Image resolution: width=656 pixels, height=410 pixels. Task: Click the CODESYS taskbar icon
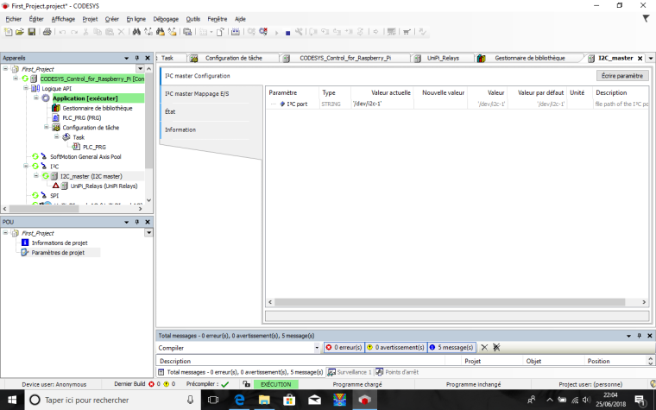click(364, 400)
